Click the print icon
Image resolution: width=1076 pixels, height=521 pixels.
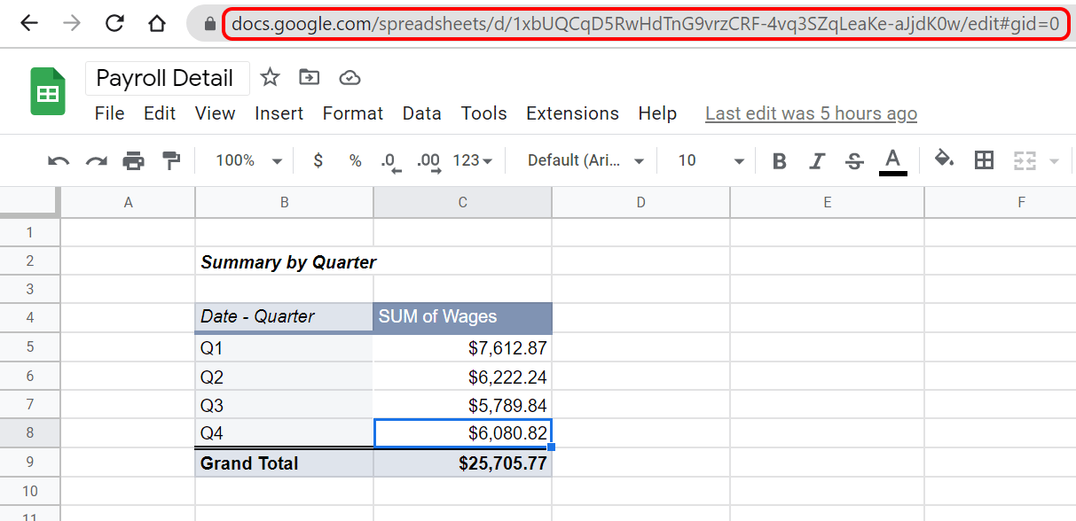(133, 160)
